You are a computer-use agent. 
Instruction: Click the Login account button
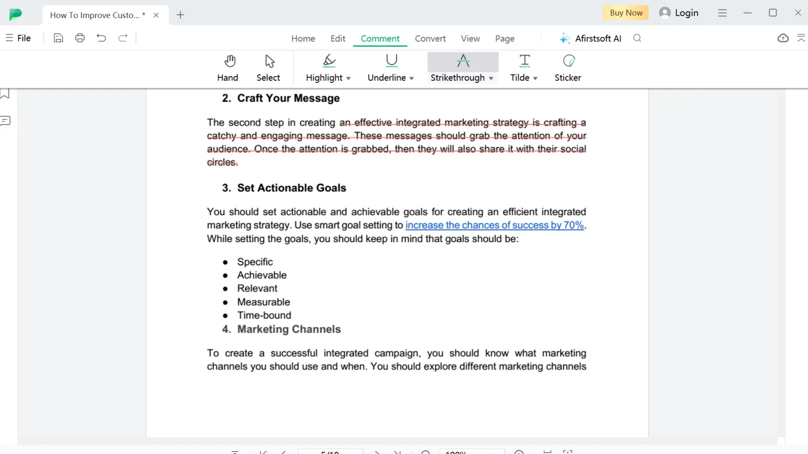(x=679, y=13)
